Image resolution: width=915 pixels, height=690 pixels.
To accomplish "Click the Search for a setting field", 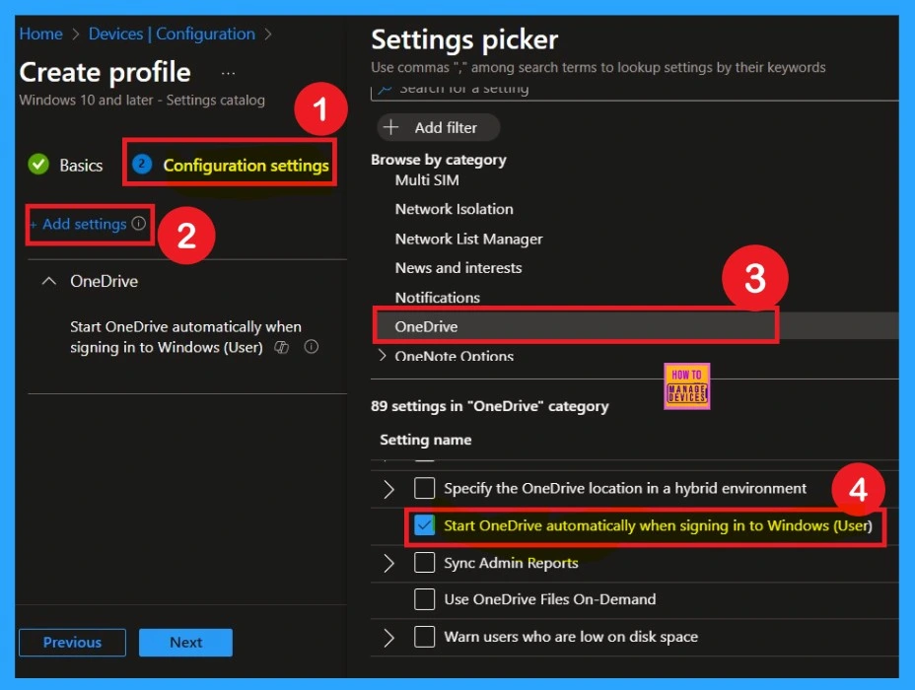I will coord(631,90).
